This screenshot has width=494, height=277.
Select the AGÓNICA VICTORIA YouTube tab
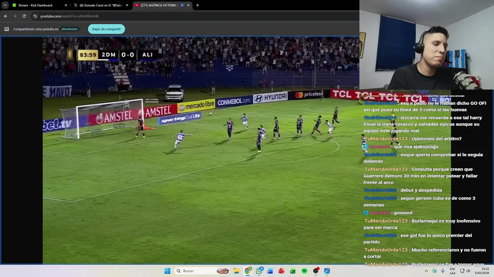[162, 5]
